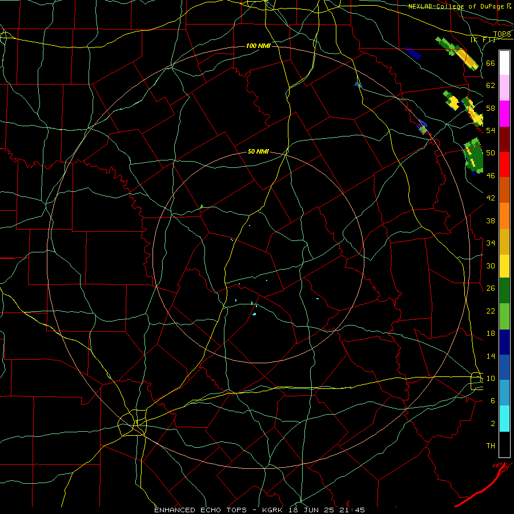Image resolution: width=514 pixels, height=514 pixels.
Task: Click the bright red 46-50 kft legend swatch
Action: [504, 164]
